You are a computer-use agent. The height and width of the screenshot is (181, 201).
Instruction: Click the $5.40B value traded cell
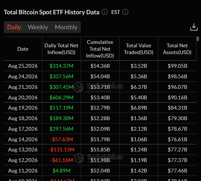pos(139,98)
